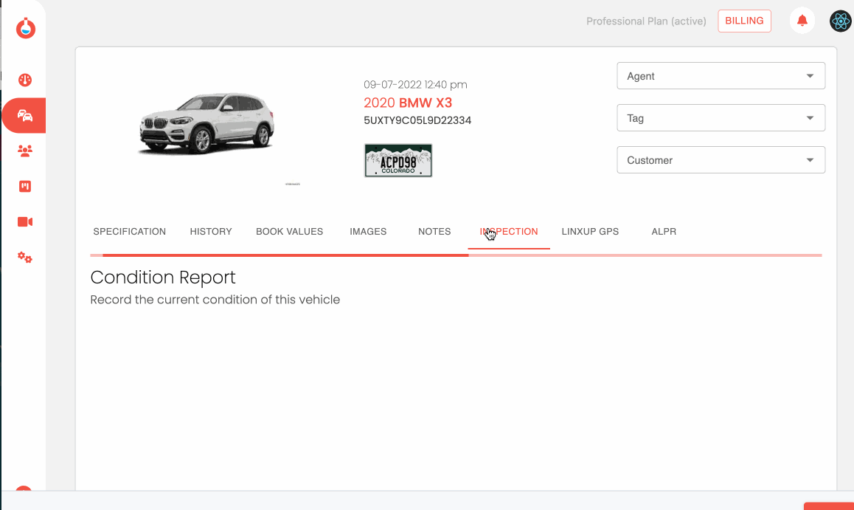The image size is (854, 510).
Task: Switch to the ALPR tab
Action: click(x=664, y=232)
